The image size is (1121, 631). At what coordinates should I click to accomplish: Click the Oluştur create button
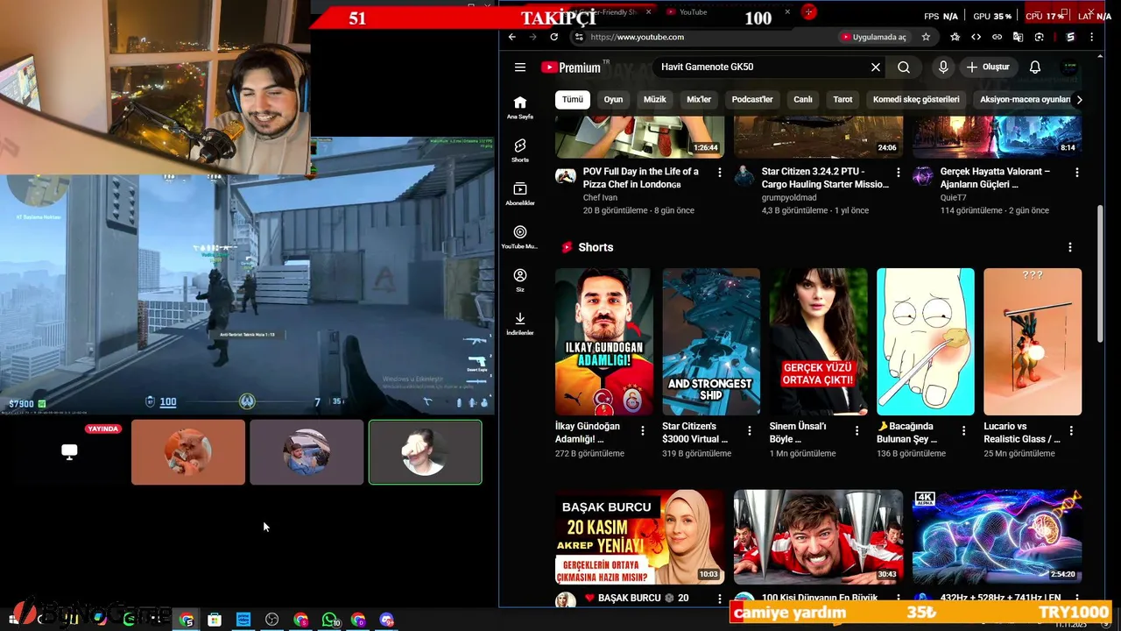[988, 67]
